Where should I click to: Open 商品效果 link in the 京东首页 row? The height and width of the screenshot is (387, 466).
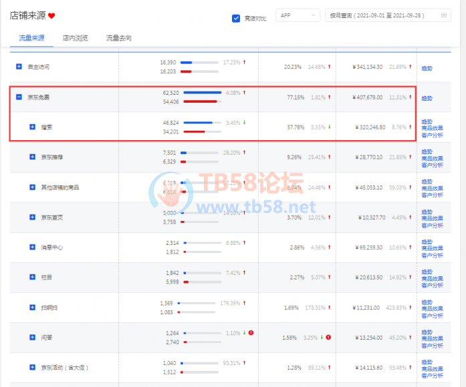(x=432, y=218)
